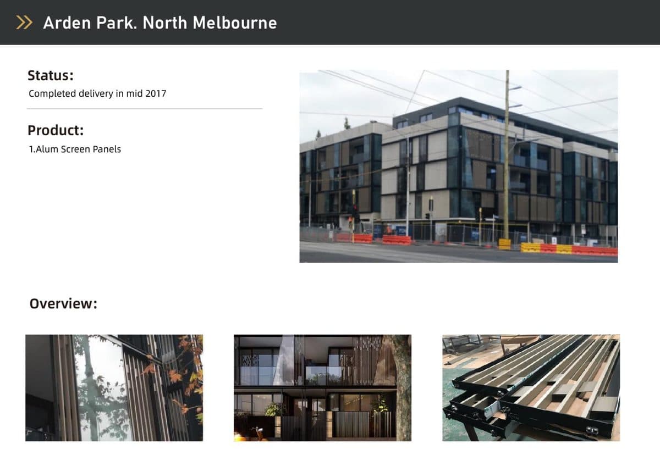Click the empty dark header bar area
Image resolution: width=660 pixels, height=466 pixels.
pyautogui.click(x=468, y=23)
